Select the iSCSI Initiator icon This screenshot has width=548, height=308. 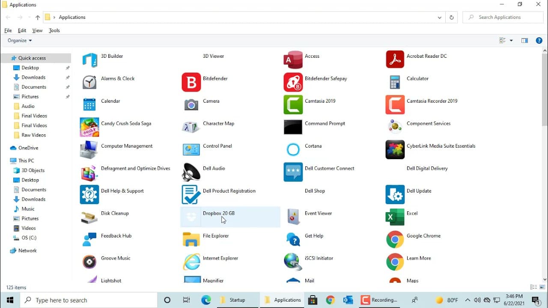coord(293,262)
